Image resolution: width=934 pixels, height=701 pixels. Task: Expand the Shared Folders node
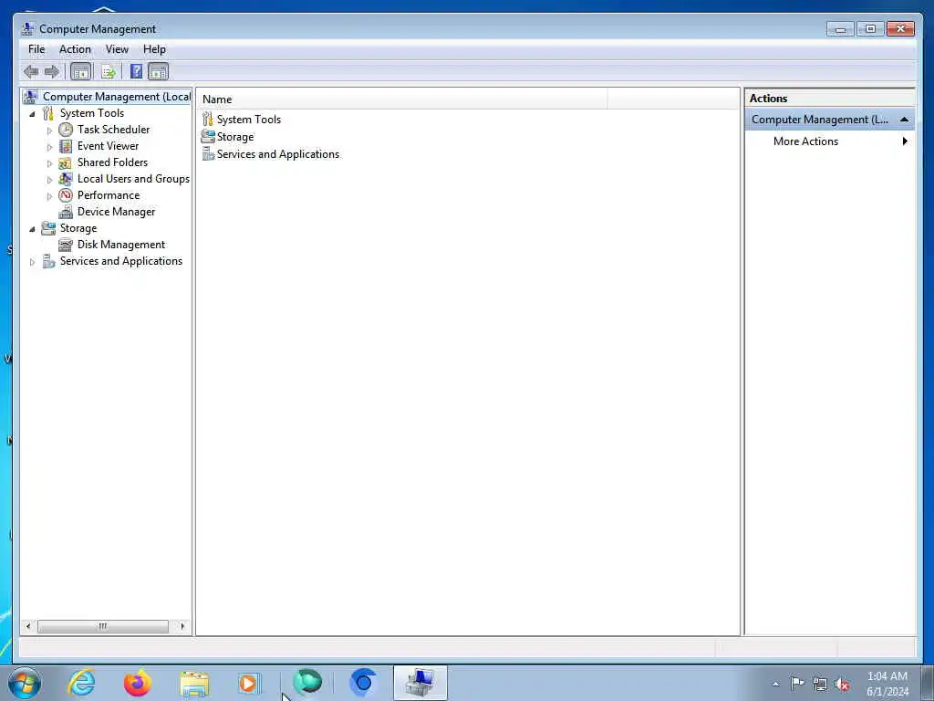click(x=49, y=163)
